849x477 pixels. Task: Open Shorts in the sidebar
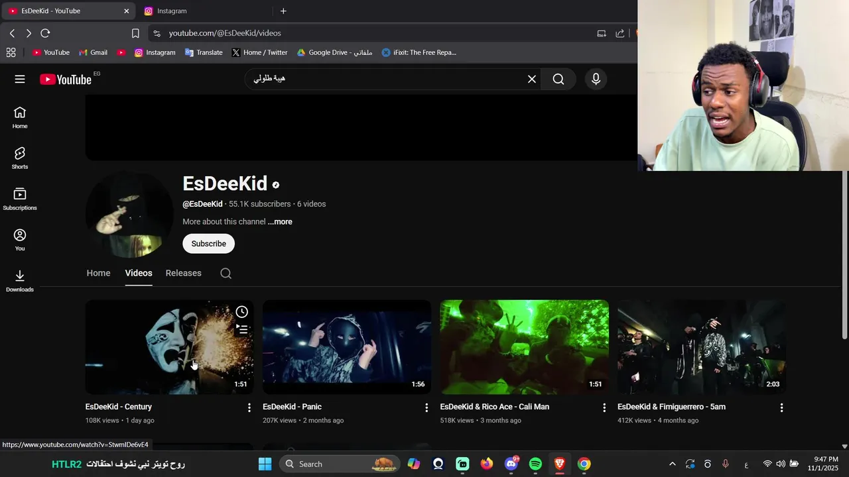[x=20, y=158]
